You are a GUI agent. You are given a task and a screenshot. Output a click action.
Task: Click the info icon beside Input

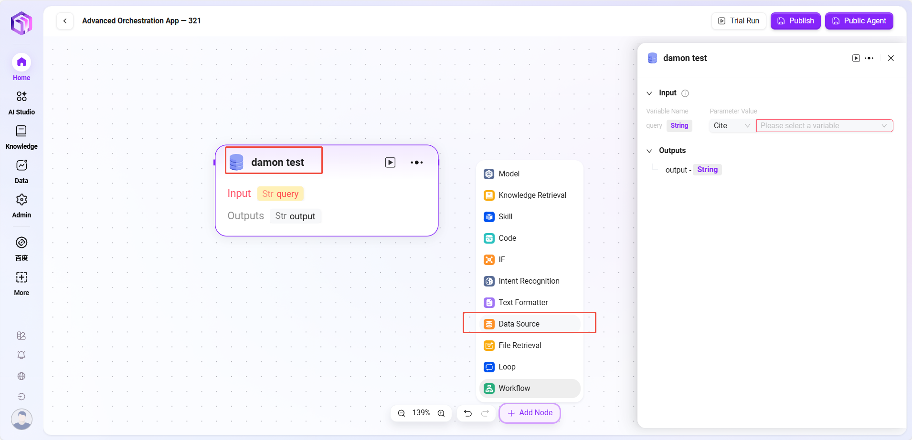tap(685, 93)
